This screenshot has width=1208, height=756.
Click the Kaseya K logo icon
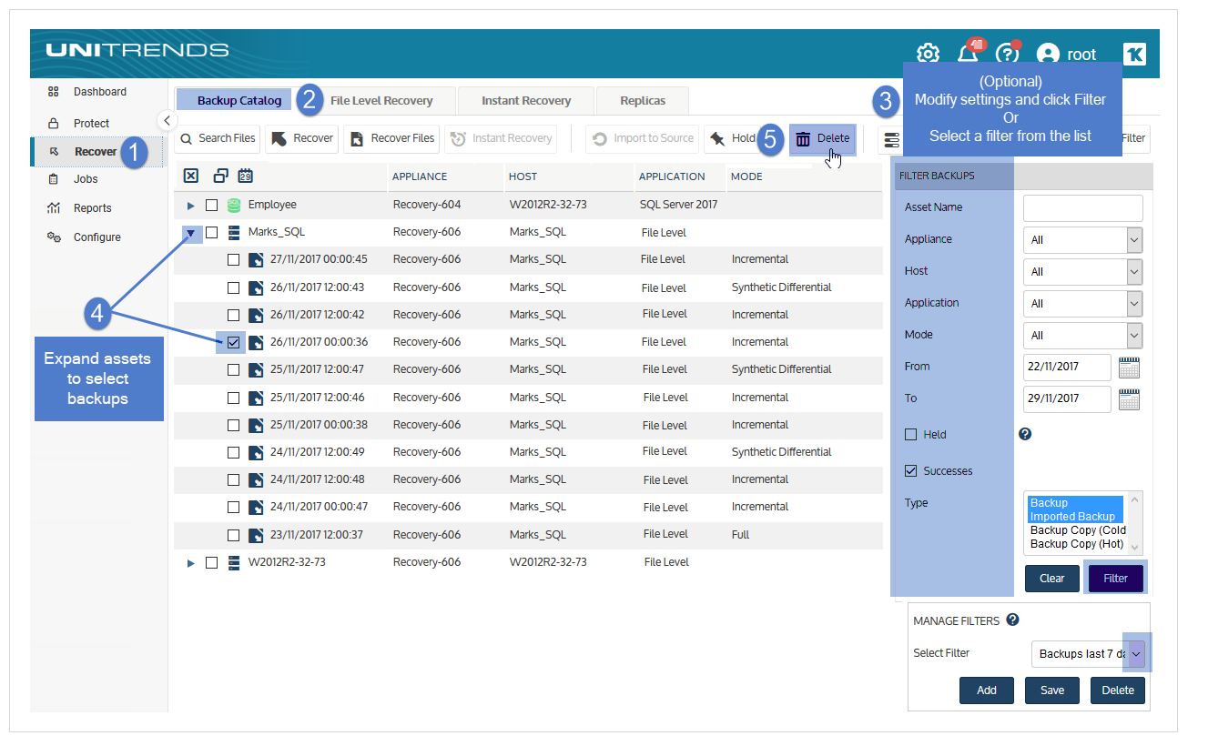[1134, 54]
